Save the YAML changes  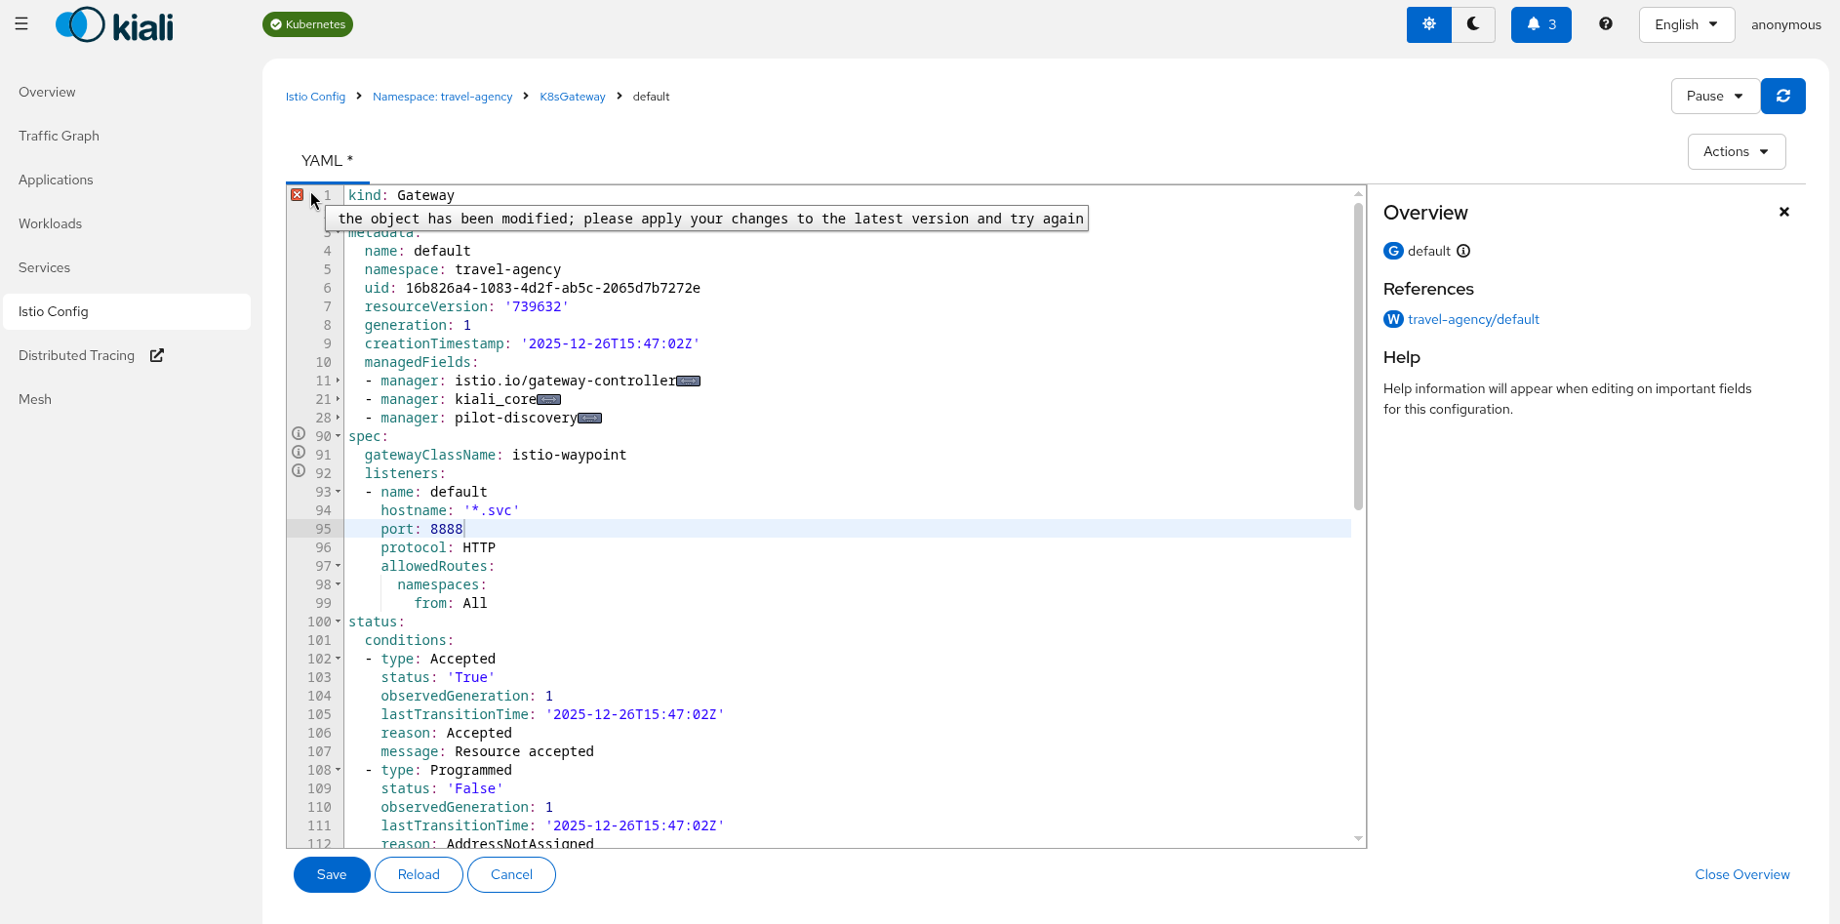(332, 874)
